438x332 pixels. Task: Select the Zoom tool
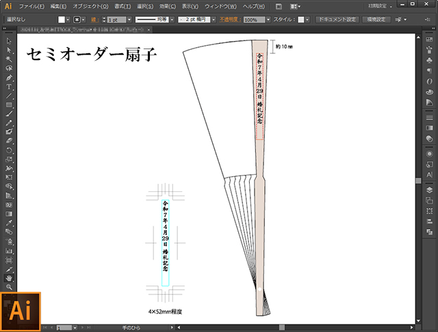tap(9, 287)
